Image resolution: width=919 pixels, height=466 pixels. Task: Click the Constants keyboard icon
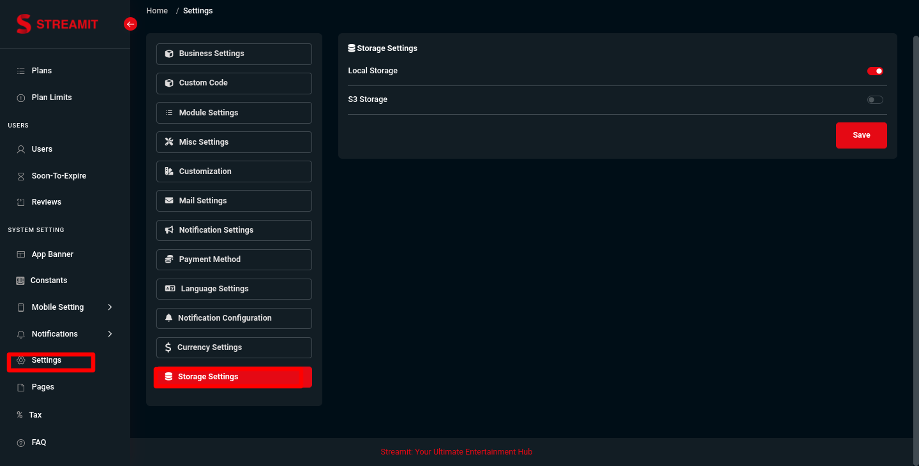tap(20, 280)
